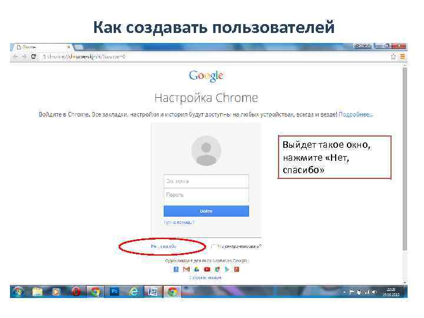Open the Opera browser taskbar icon

[76, 292]
